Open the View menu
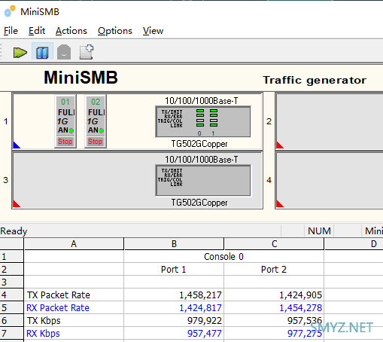Viewport: 383px width, 342px height. (x=153, y=31)
